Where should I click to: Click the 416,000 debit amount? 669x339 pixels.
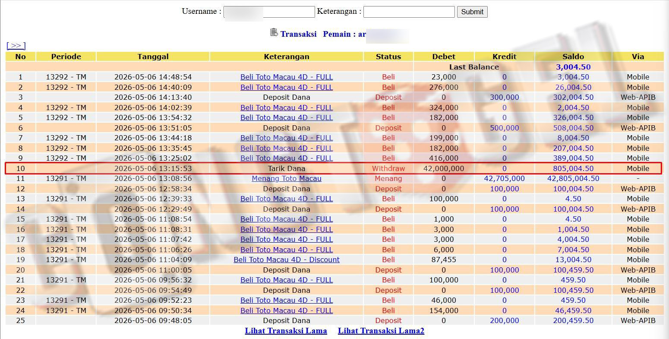click(x=444, y=158)
